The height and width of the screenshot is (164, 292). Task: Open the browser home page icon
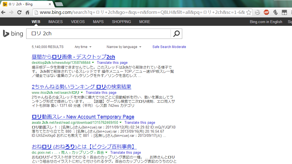(x=27, y=12)
